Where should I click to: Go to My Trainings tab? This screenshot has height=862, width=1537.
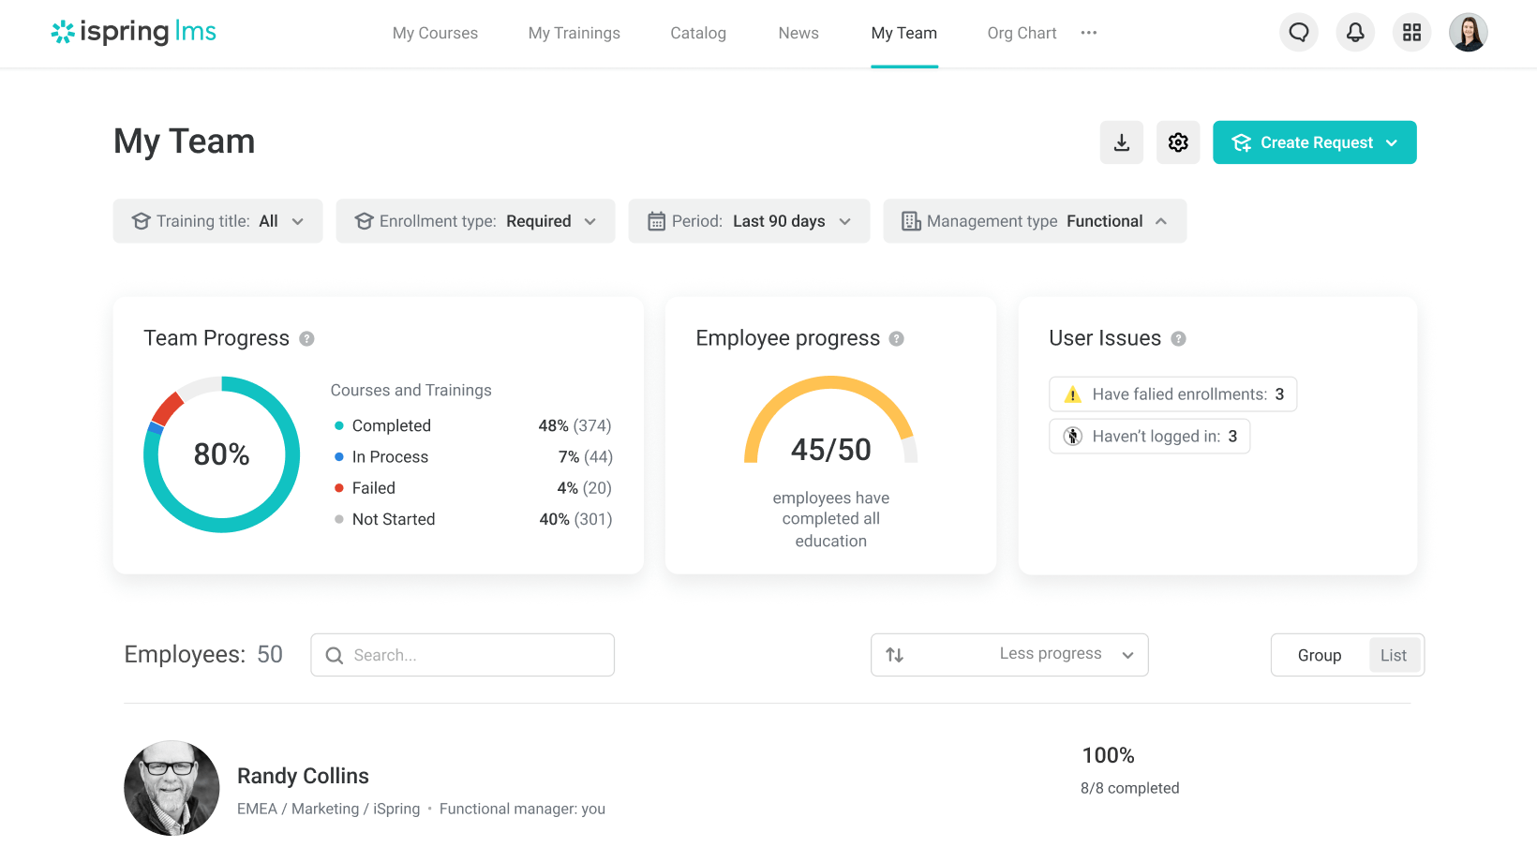[575, 33]
